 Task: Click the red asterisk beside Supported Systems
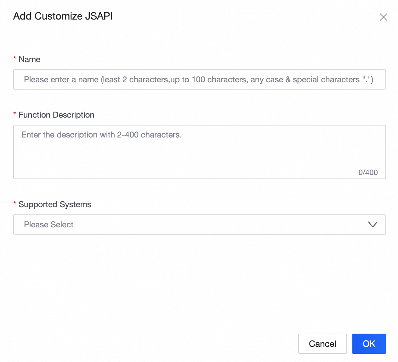coord(14,203)
